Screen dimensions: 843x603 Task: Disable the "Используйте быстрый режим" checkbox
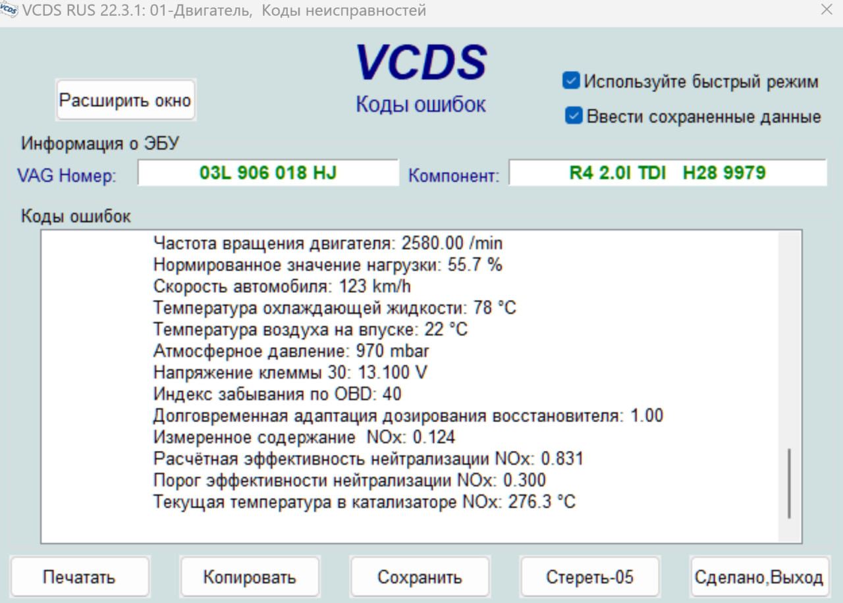570,81
